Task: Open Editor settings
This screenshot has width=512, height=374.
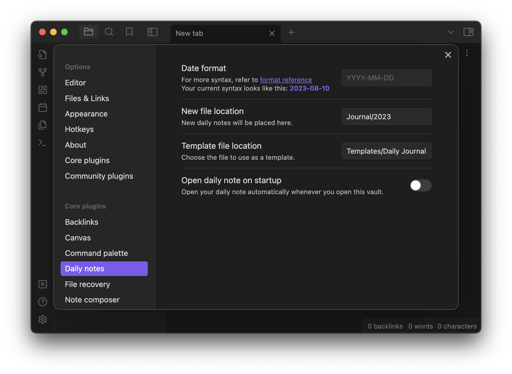Action: coord(75,83)
